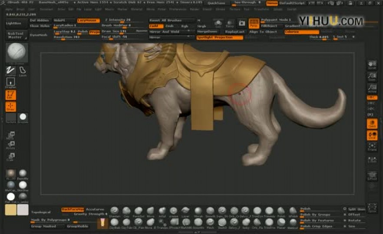
Task: Click the Frame icon on right shelf
Action: tap(372, 147)
